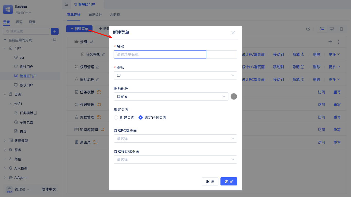Open the help question mark icon
351x197 pixels.
pyautogui.click(x=308, y=29)
